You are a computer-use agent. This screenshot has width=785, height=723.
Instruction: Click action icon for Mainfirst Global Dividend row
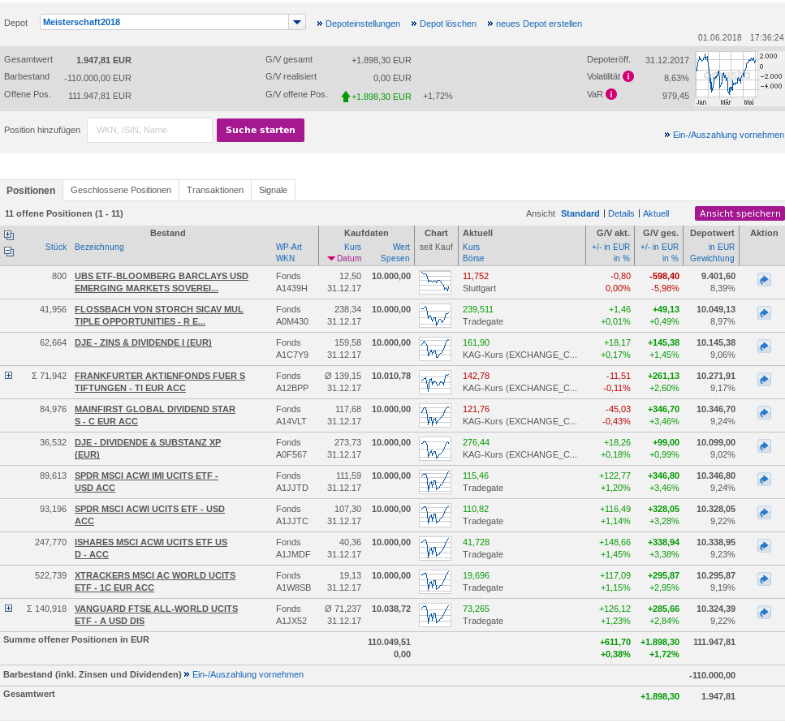click(x=763, y=413)
